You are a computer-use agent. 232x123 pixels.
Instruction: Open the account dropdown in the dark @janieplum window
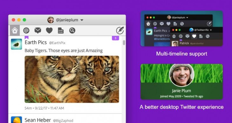(187, 17)
